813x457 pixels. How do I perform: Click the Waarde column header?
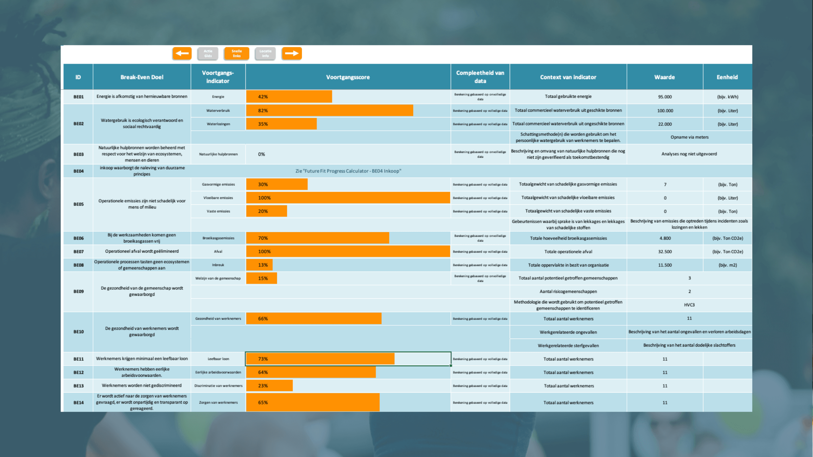point(664,77)
